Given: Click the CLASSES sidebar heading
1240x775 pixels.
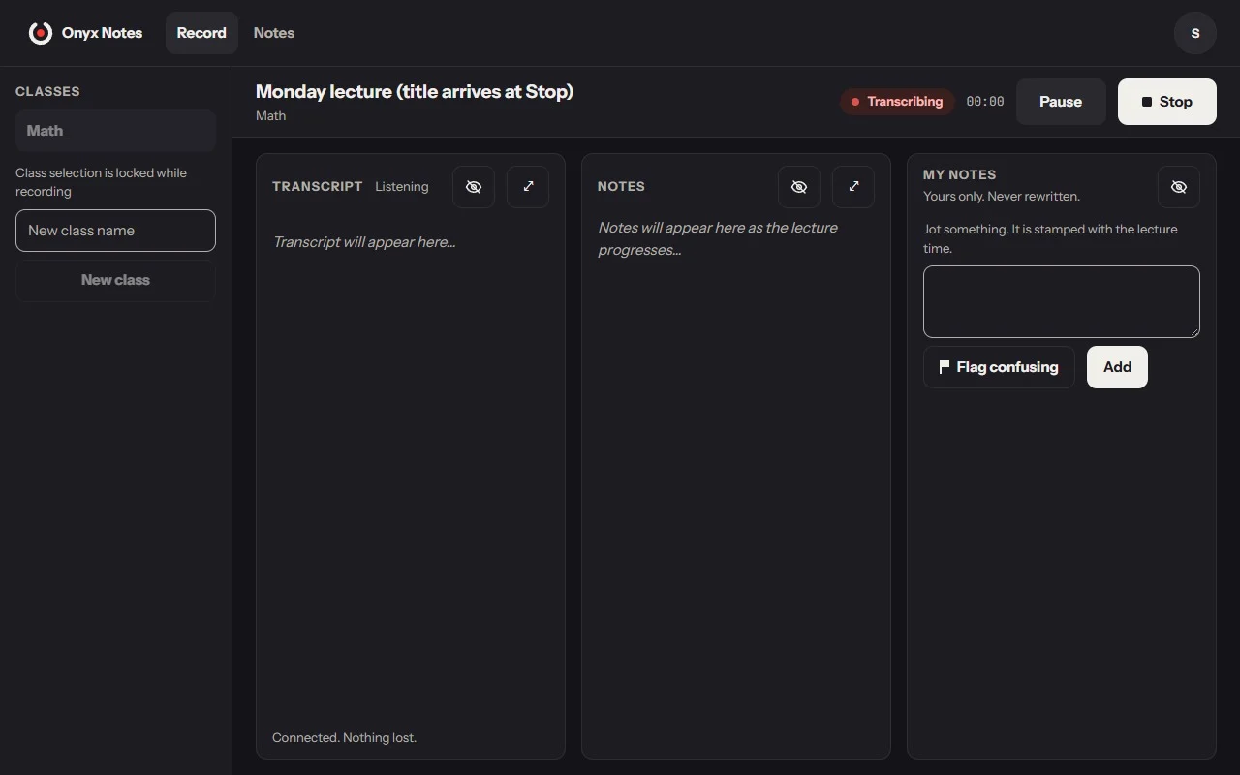Looking at the screenshot, I should tap(47, 91).
